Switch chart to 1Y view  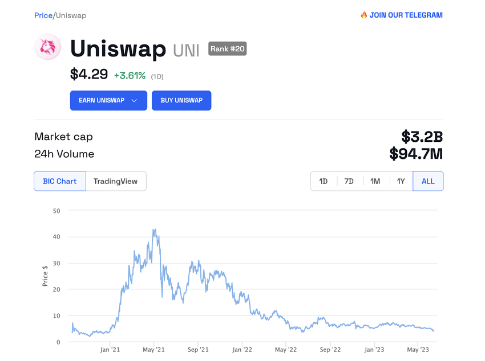401,181
